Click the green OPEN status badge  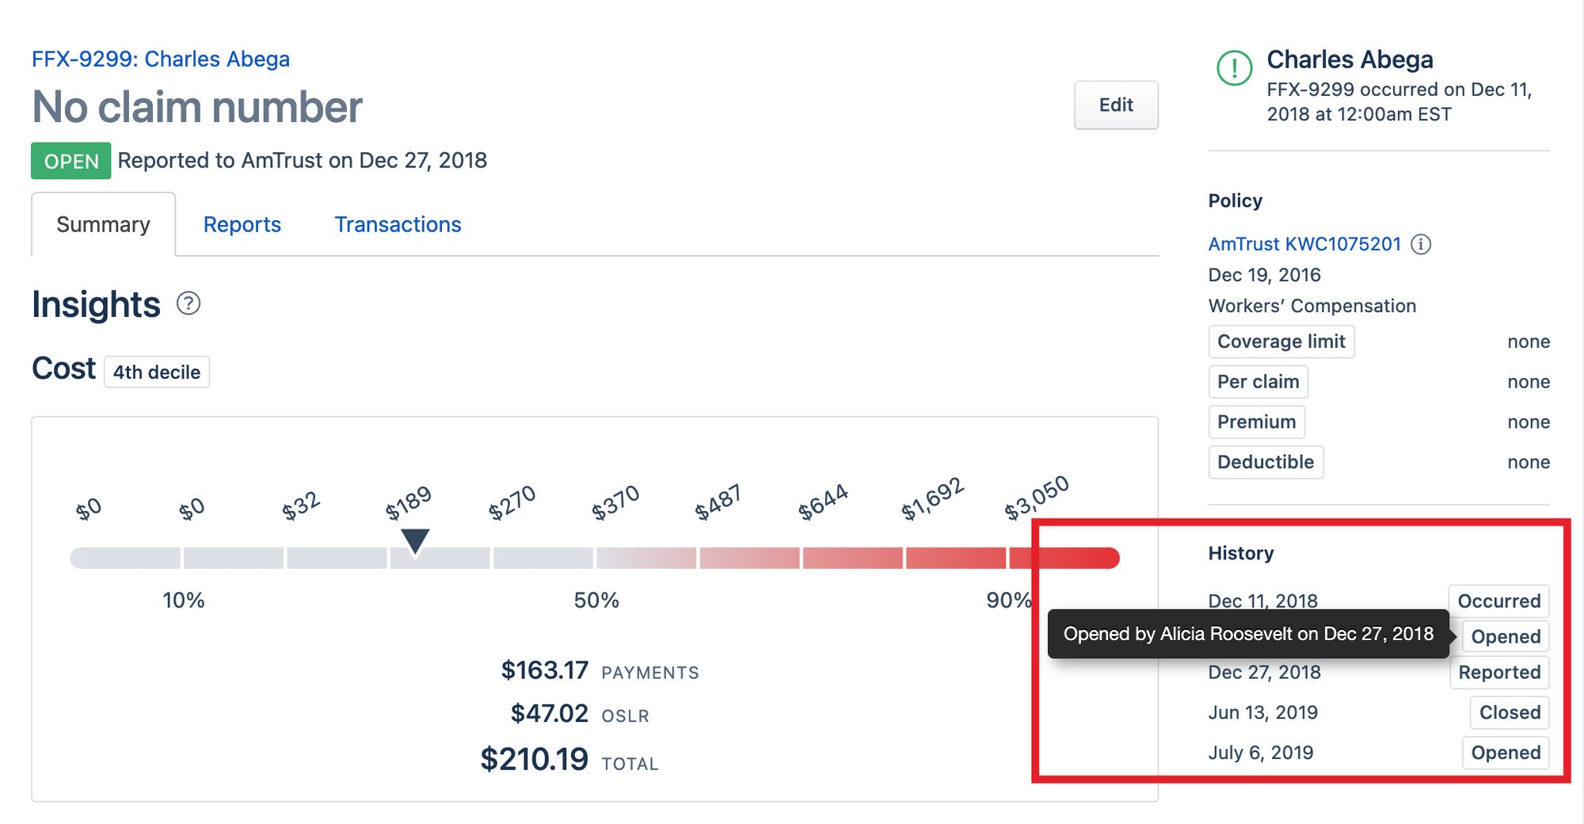[71, 161]
